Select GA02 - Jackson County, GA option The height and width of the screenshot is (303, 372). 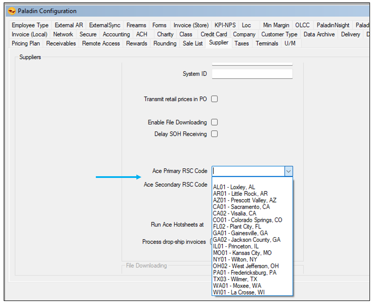click(247, 240)
